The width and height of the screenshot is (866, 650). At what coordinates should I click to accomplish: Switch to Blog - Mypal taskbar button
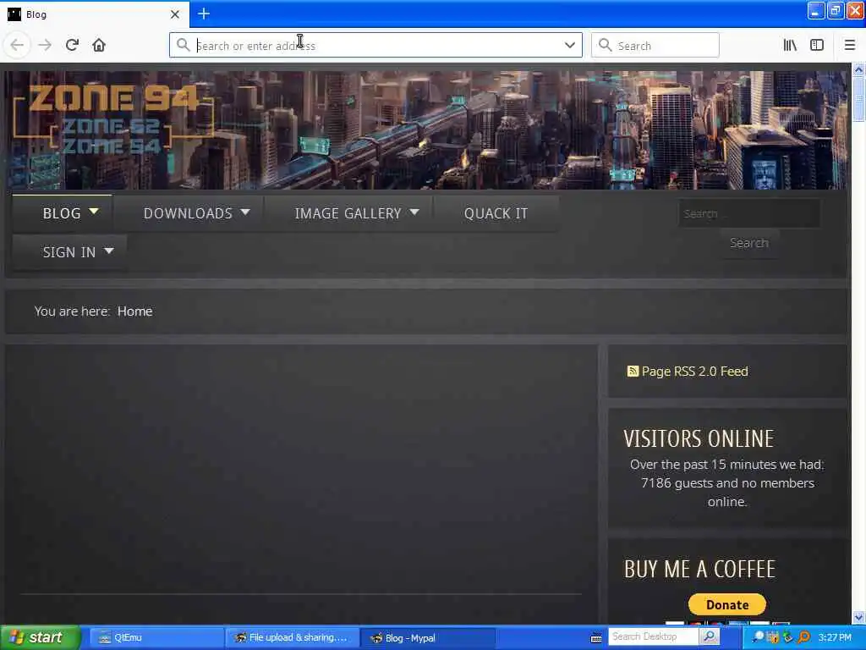427,637
